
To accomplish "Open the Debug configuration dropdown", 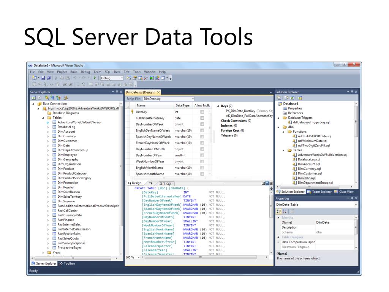I will click(x=122, y=78).
